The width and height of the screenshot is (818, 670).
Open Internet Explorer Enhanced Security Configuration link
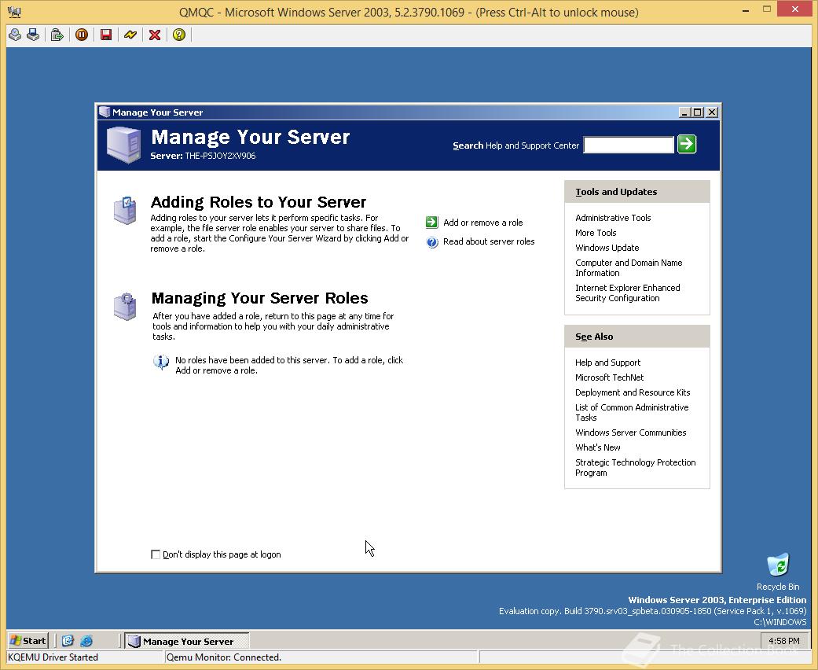coord(628,293)
